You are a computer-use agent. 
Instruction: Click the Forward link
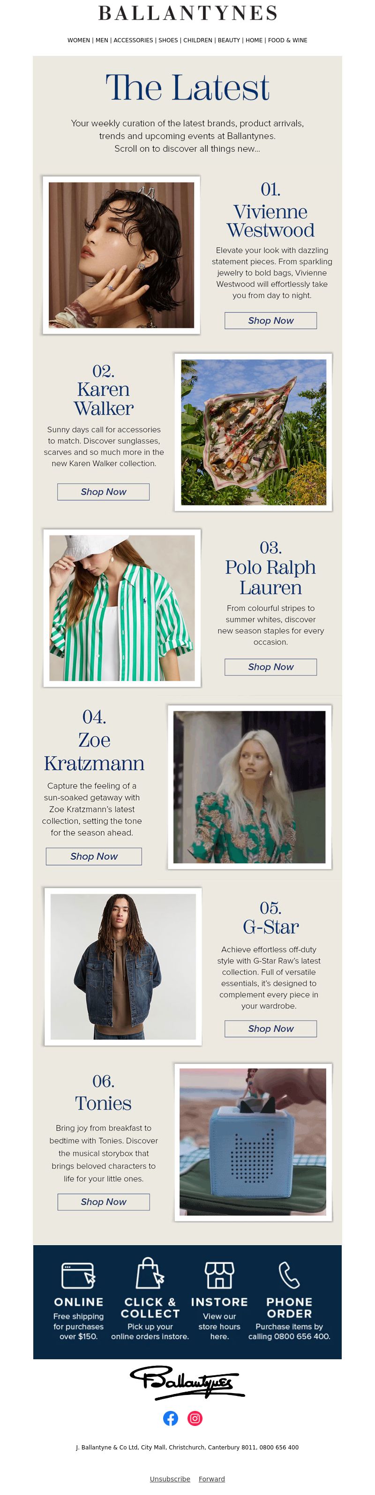211,1480
